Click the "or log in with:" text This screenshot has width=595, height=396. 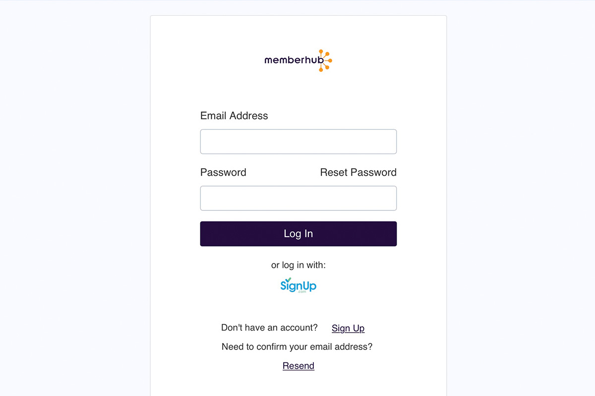tap(298, 265)
